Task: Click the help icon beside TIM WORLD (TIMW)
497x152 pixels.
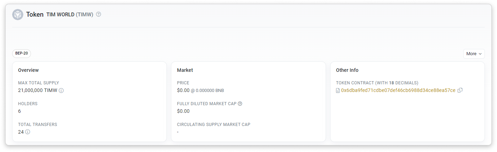Action: [x=98, y=15]
